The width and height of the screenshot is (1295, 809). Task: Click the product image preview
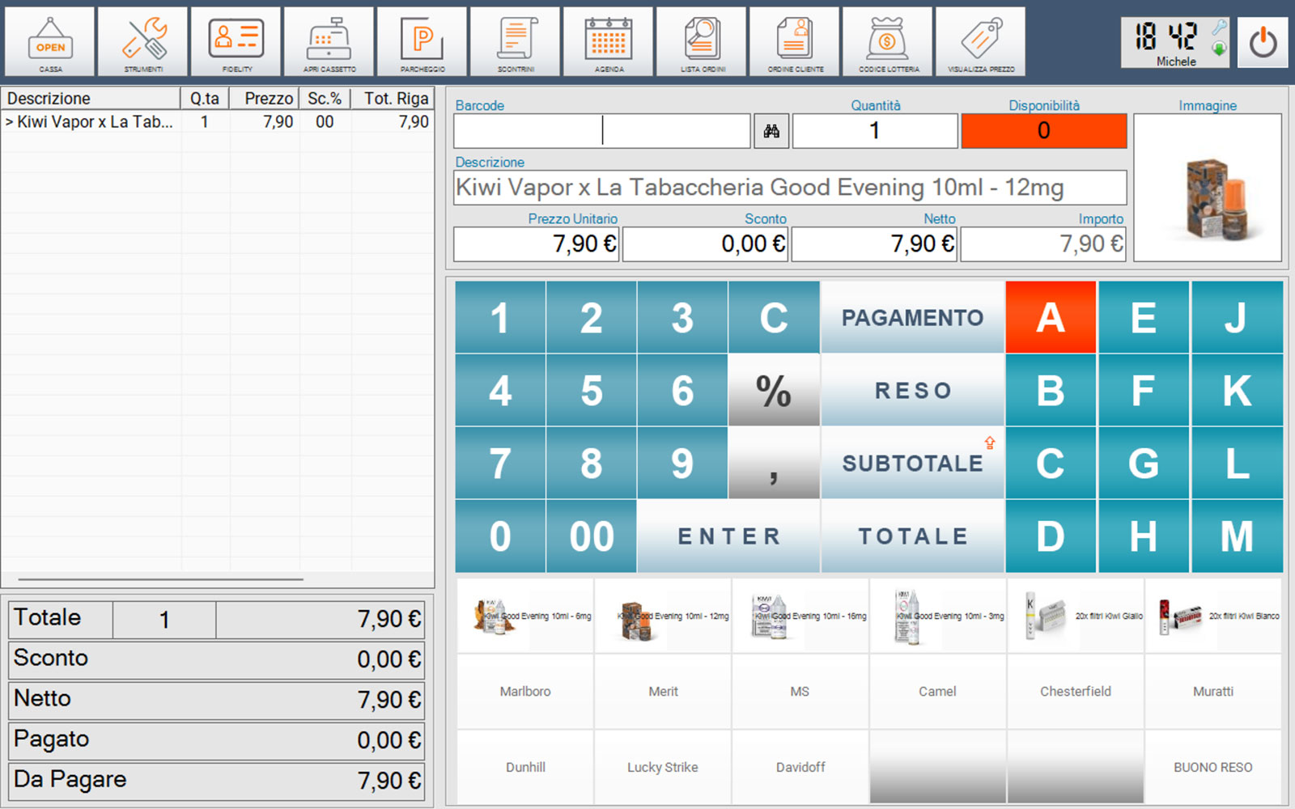[1208, 188]
